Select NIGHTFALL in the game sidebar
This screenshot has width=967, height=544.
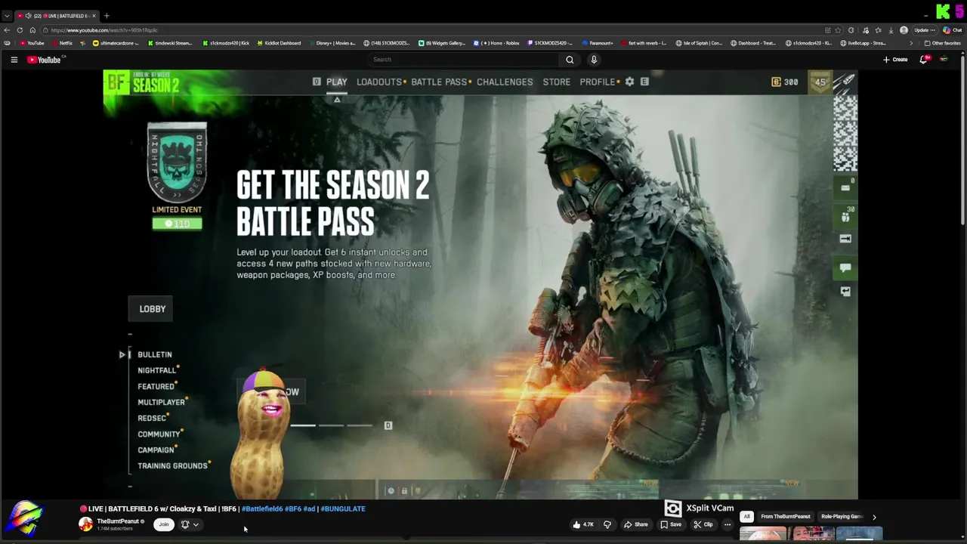click(x=156, y=370)
